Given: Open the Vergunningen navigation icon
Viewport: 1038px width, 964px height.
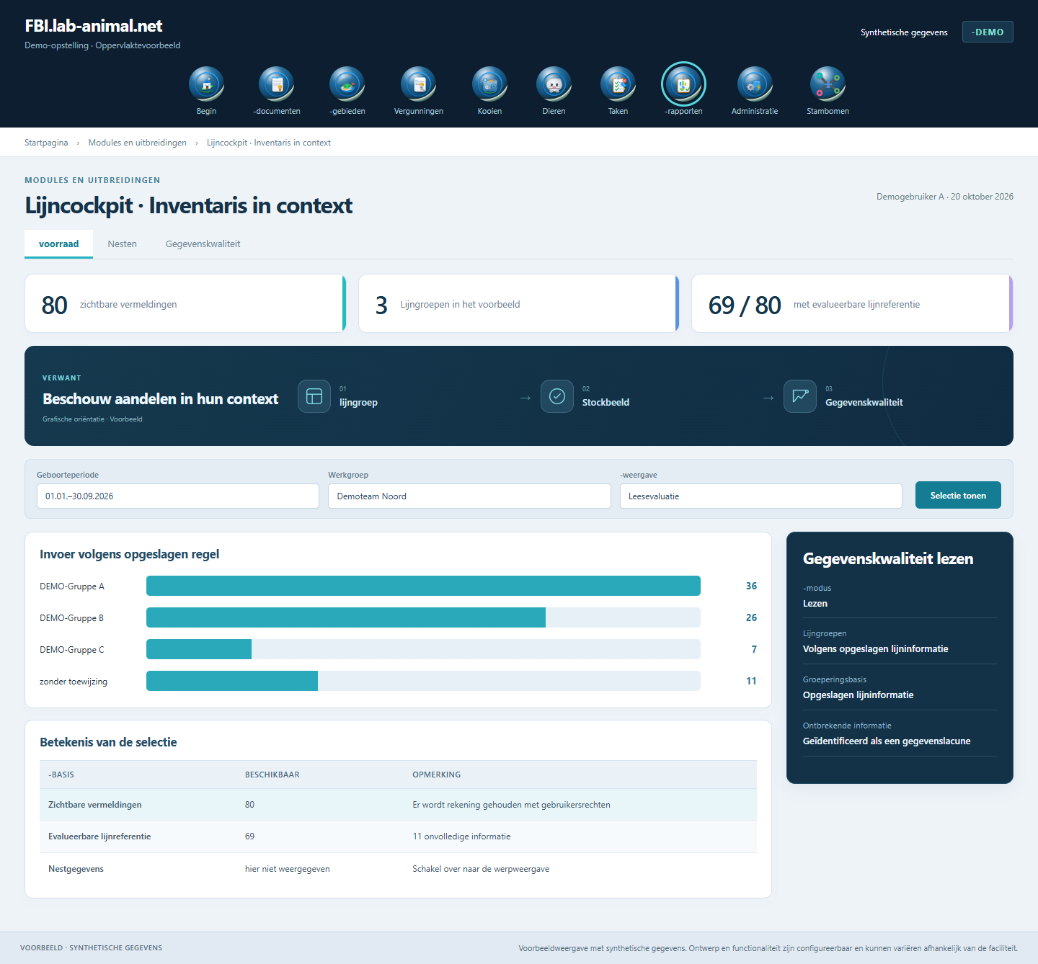Looking at the screenshot, I should (x=419, y=84).
